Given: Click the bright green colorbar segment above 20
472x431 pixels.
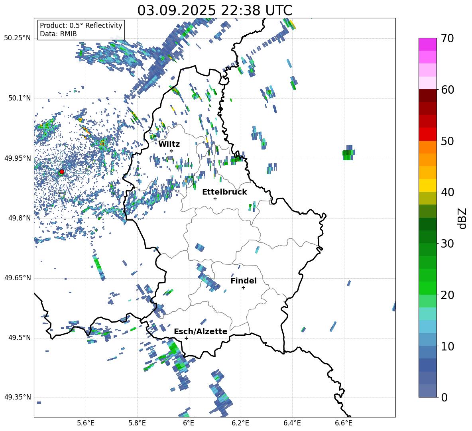Looking at the screenshot, I should (x=427, y=288).
